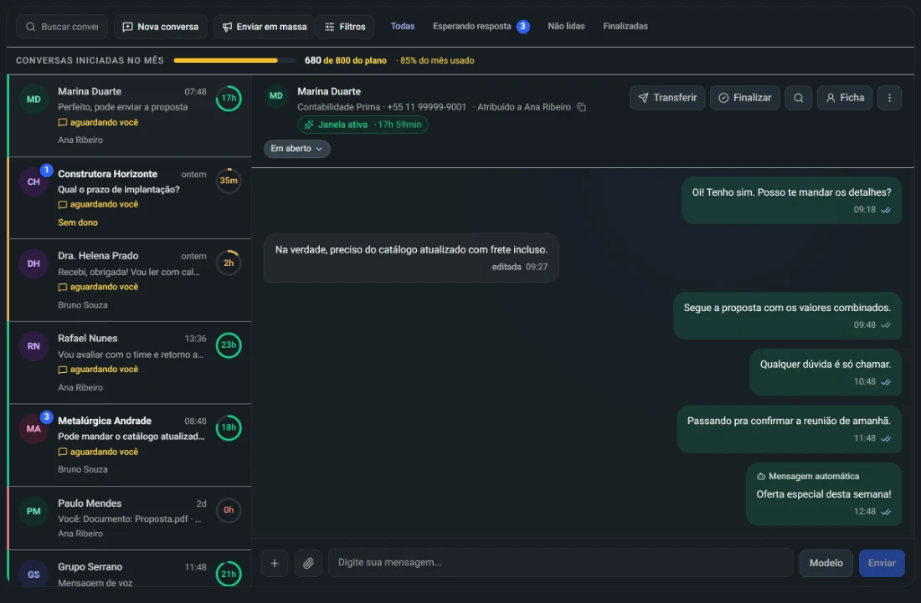This screenshot has width=921, height=603.
Task: Click message 'Qualquer dúvida é só chamar.'
Action: click(x=826, y=372)
